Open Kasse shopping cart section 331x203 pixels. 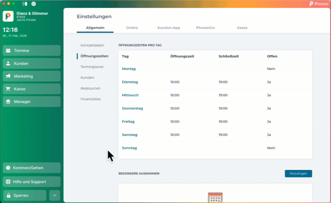(x=32, y=89)
